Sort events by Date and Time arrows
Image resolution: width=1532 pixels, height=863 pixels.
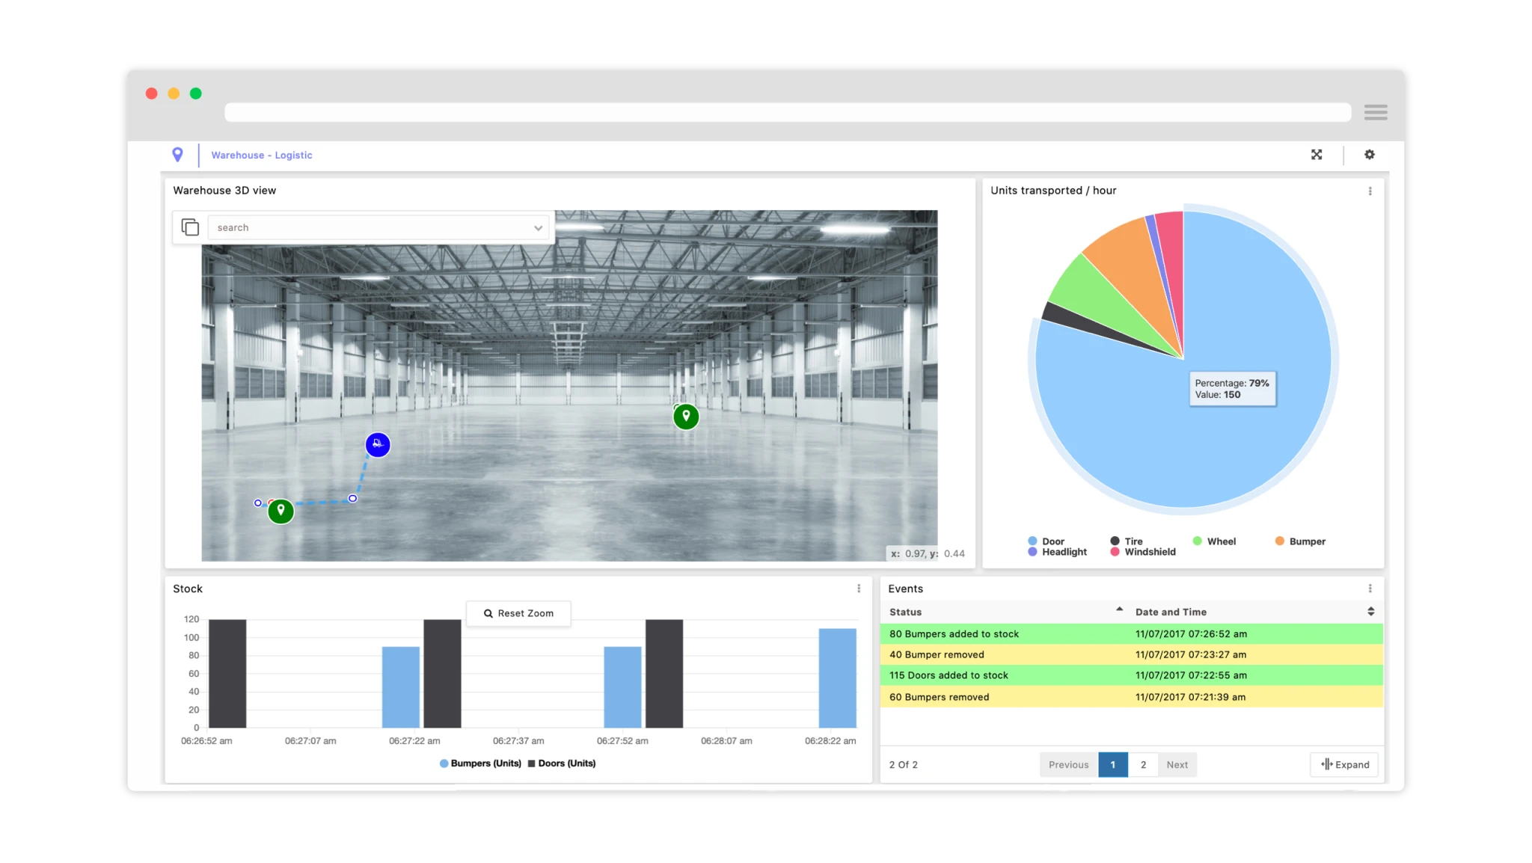(x=1370, y=612)
